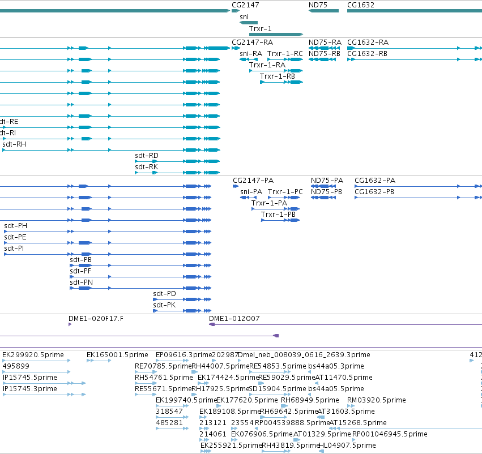
Task: Click the Trxr-1-RA transcript
Action: 276,71
